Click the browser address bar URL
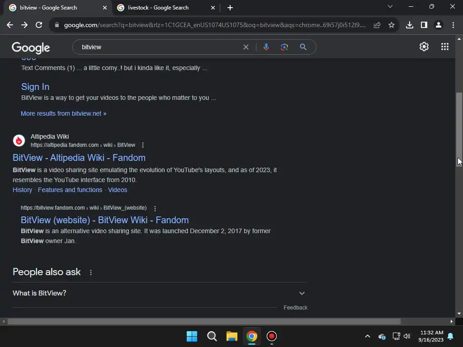463x347 pixels. click(215, 25)
